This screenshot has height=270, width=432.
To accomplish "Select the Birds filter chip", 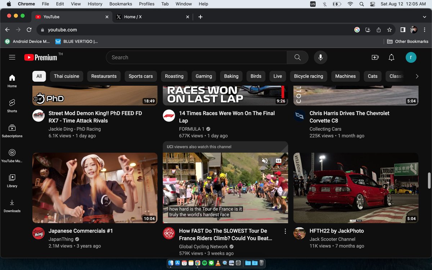I will point(256,76).
